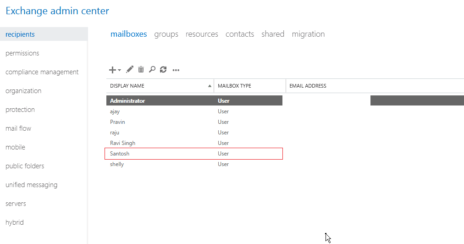Switch to the mailboxes tab
Screen dimensions: 464x244
[x=129, y=34]
